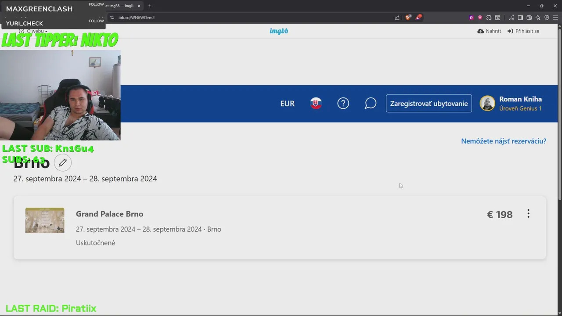Click the Roman Kniha account name
The image size is (562, 316).
coord(520,99)
